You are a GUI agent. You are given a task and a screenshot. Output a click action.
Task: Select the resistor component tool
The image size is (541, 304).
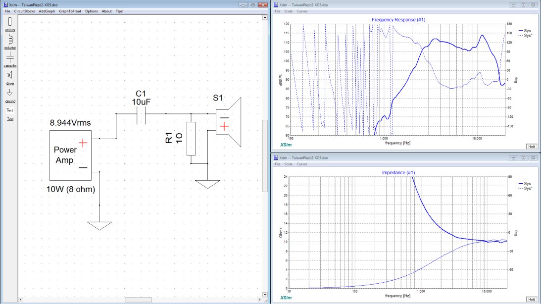click(x=10, y=24)
